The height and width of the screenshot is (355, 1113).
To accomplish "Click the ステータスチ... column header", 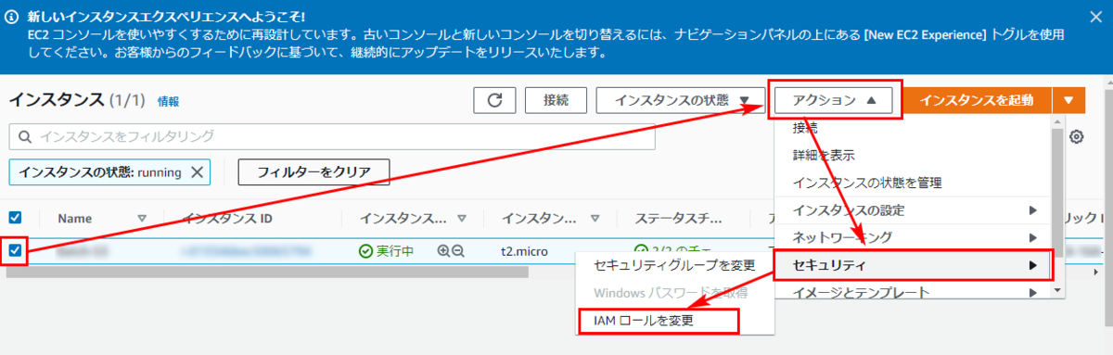I will [678, 219].
